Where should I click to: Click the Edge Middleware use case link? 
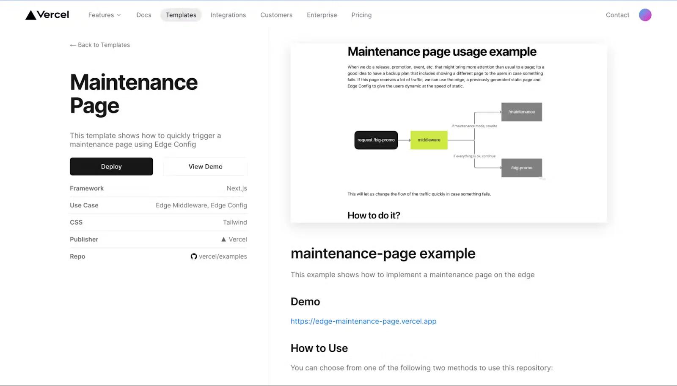pyautogui.click(x=181, y=205)
